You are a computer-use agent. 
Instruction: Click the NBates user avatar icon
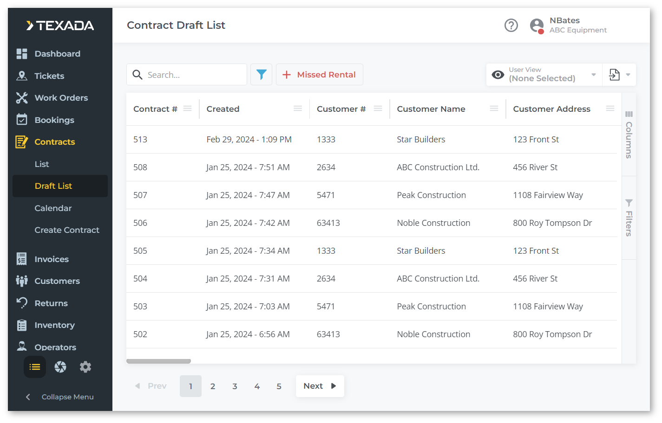tap(537, 26)
